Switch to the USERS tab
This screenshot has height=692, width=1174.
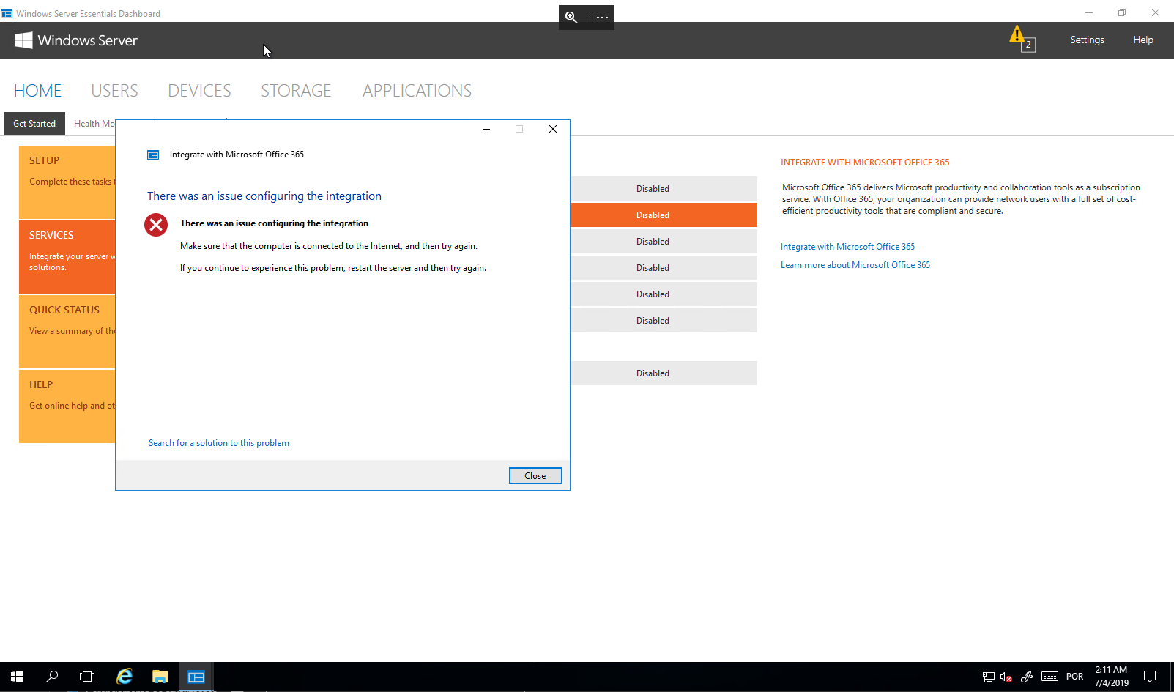(x=114, y=90)
